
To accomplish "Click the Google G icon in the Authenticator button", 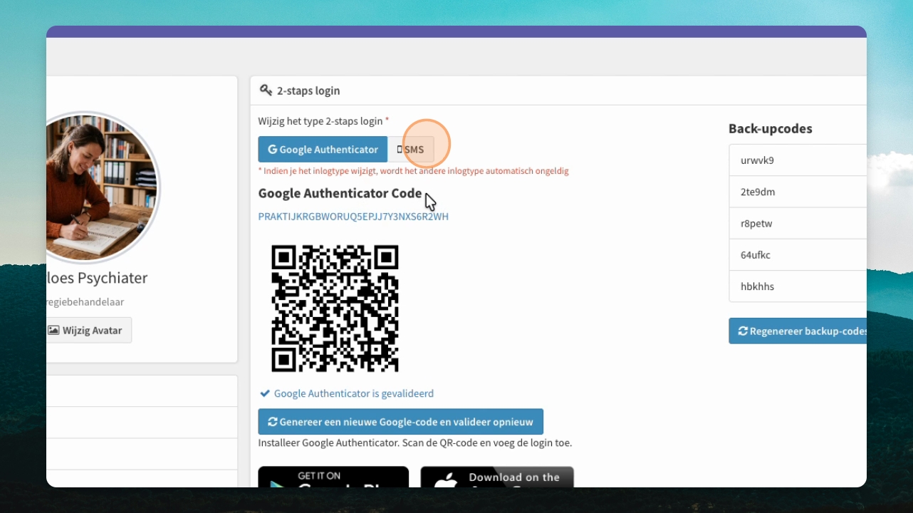I will [272, 150].
